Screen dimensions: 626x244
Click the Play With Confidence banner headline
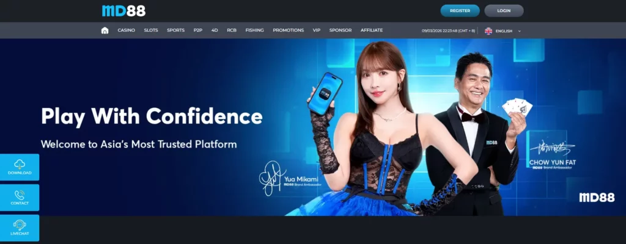tap(152, 117)
